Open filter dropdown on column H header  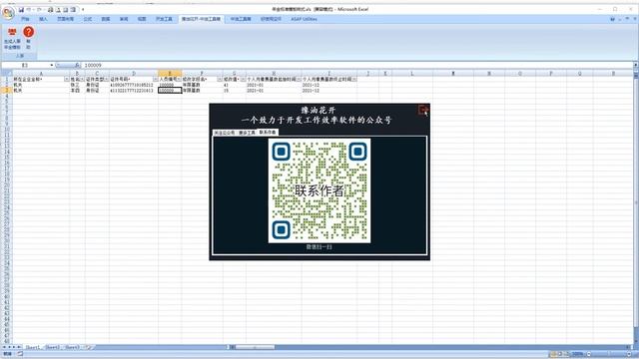coord(299,79)
